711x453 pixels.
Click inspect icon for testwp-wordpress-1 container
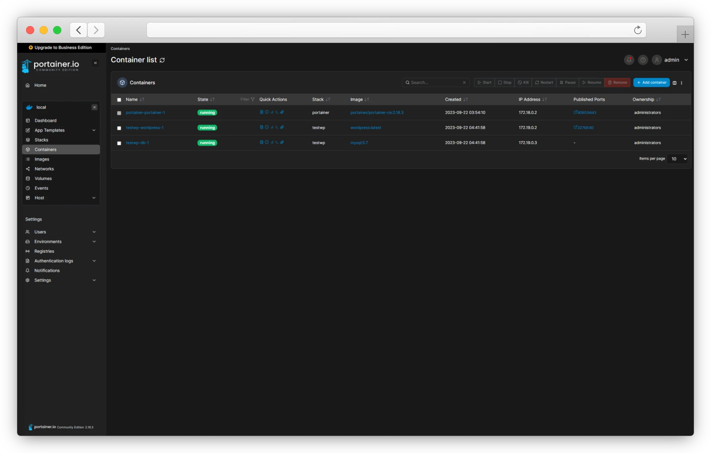point(267,127)
